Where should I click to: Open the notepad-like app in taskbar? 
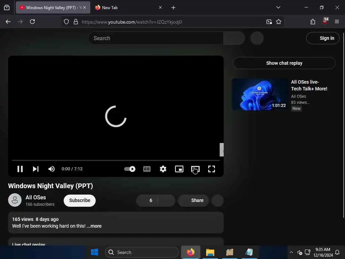(x=249, y=252)
